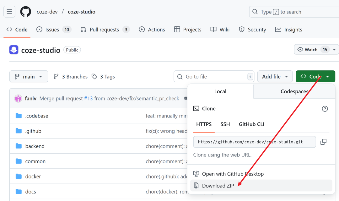Image resolution: width=339 pixels, height=201 pixels.
Task: Open 'fix(ci): wrong head' commit message
Action: pos(166,131)
